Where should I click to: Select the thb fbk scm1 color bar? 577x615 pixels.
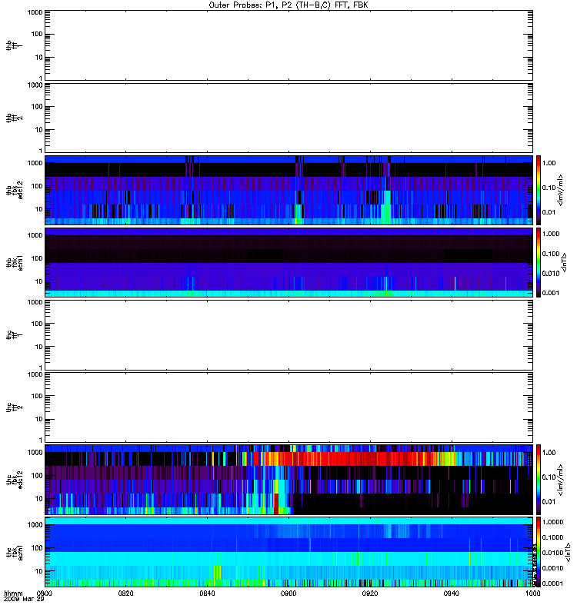coord(539,262)
